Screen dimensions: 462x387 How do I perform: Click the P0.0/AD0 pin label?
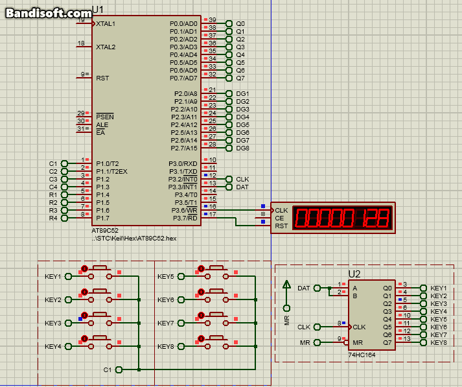pos(183,23)
